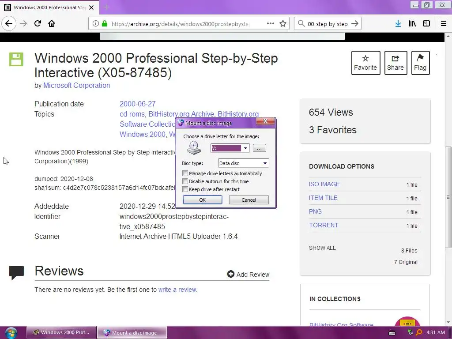
Task: Click the search magnifier icon
Action: [x=301, y=23]
